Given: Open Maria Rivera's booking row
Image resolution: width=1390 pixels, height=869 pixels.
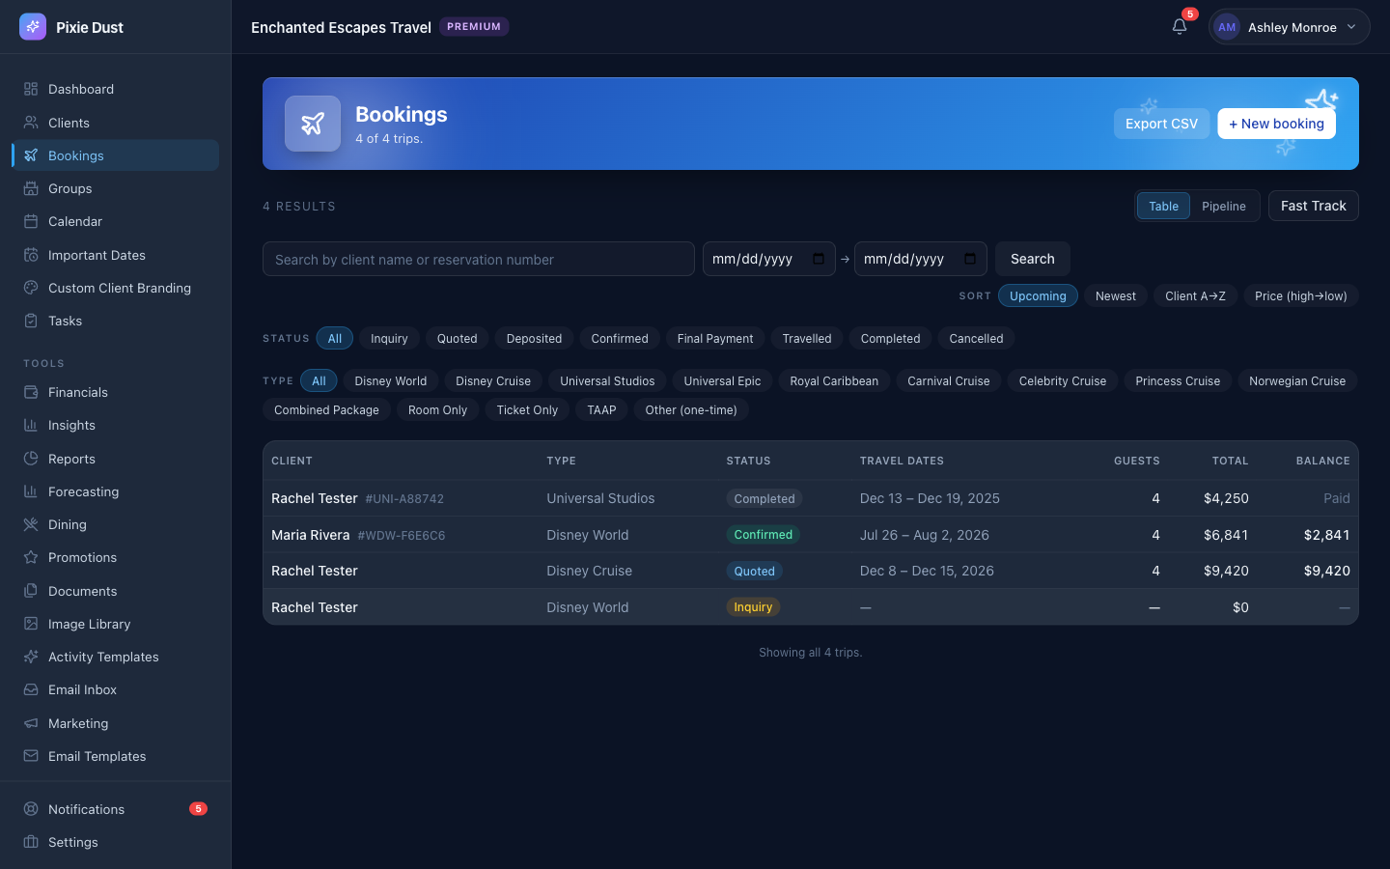Looking at the screenshot, I should 811,535.
